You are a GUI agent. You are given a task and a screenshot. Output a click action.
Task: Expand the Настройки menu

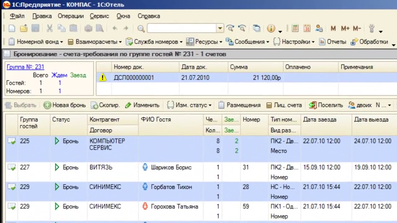tap(294, 42)
